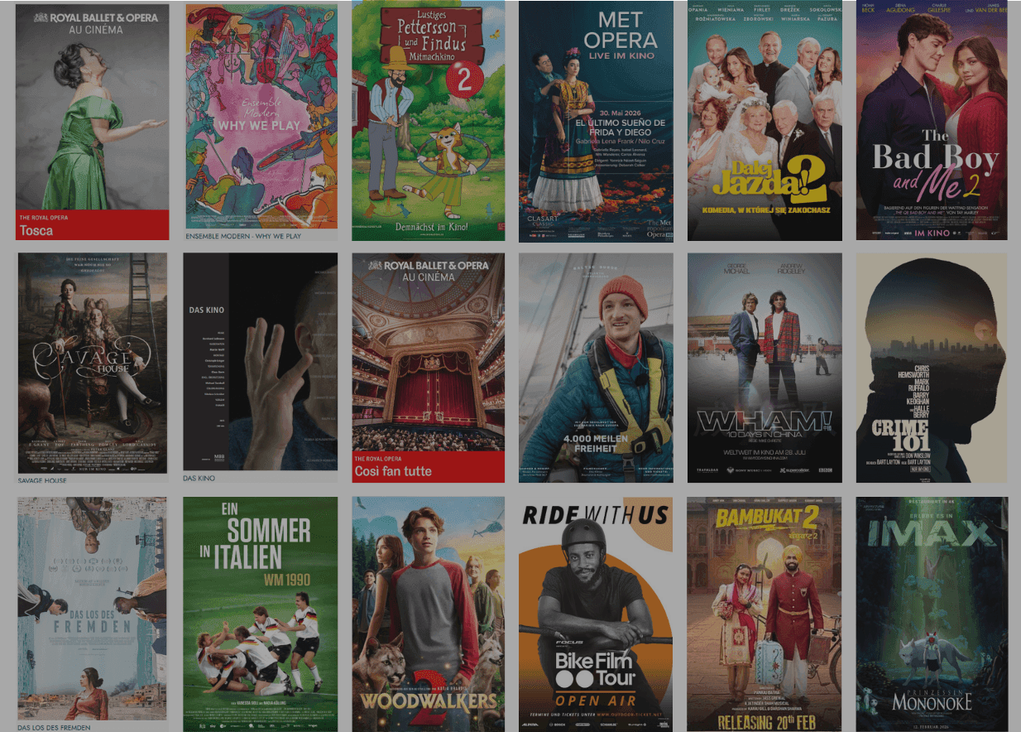1021x732 pixels.
Task: Select the Wham! 10 Days in China poster
Action: point(765,368)
